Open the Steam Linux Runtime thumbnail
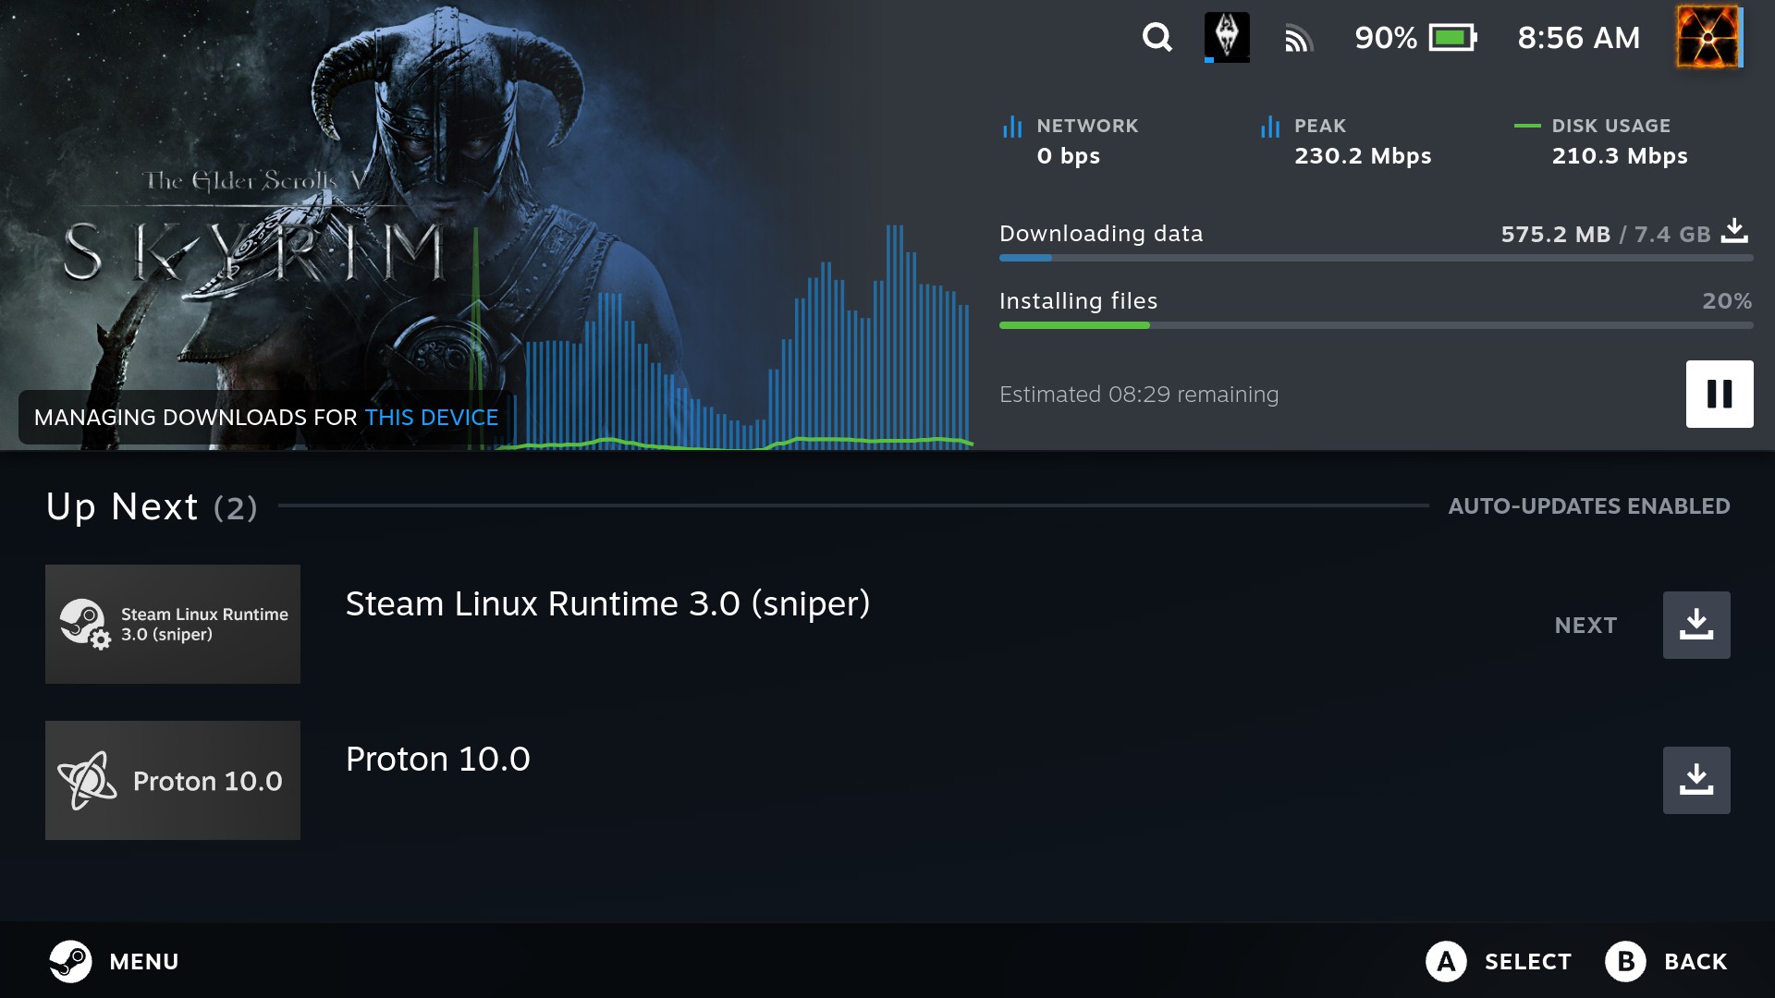 click(x=173, y=624)
